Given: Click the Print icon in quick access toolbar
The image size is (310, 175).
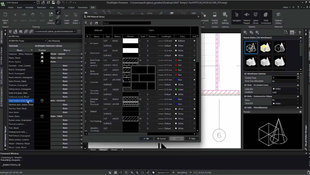Looking at the screenshot, I should (58, 3).
